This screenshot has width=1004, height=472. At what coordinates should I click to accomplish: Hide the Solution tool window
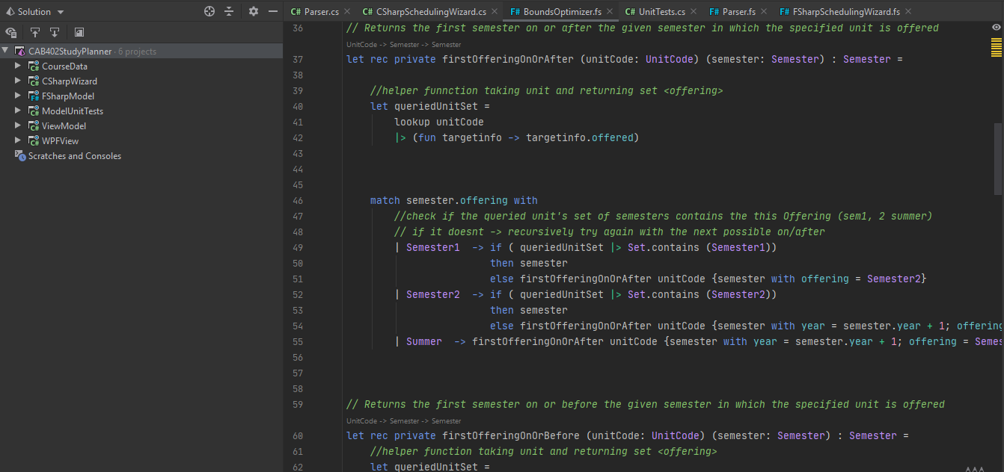pyautogui.click(x=272, y=12)
